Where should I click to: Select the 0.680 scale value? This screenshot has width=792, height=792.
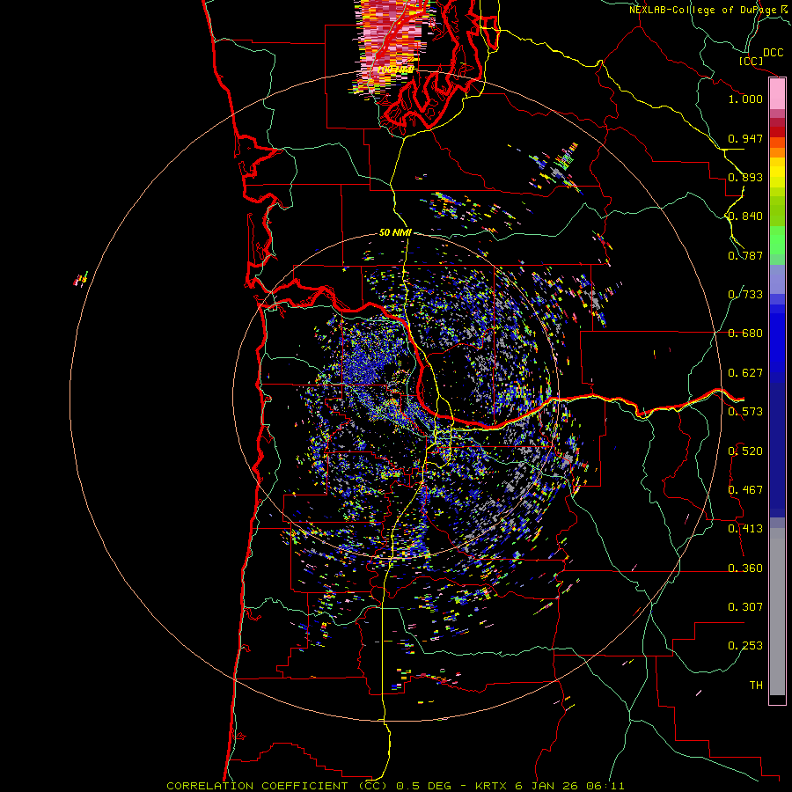coord(745,334)
